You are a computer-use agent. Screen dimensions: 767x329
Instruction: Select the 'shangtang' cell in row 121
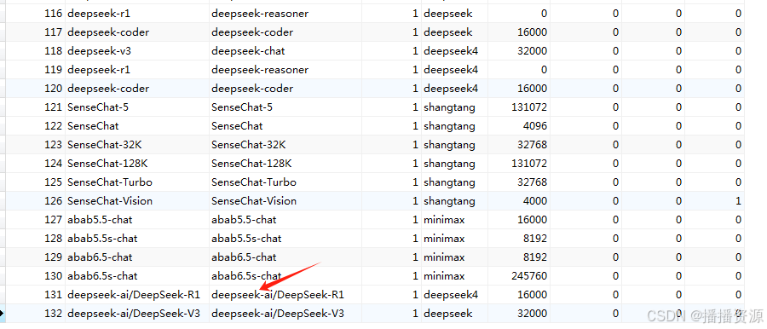(x=449, y=107)
